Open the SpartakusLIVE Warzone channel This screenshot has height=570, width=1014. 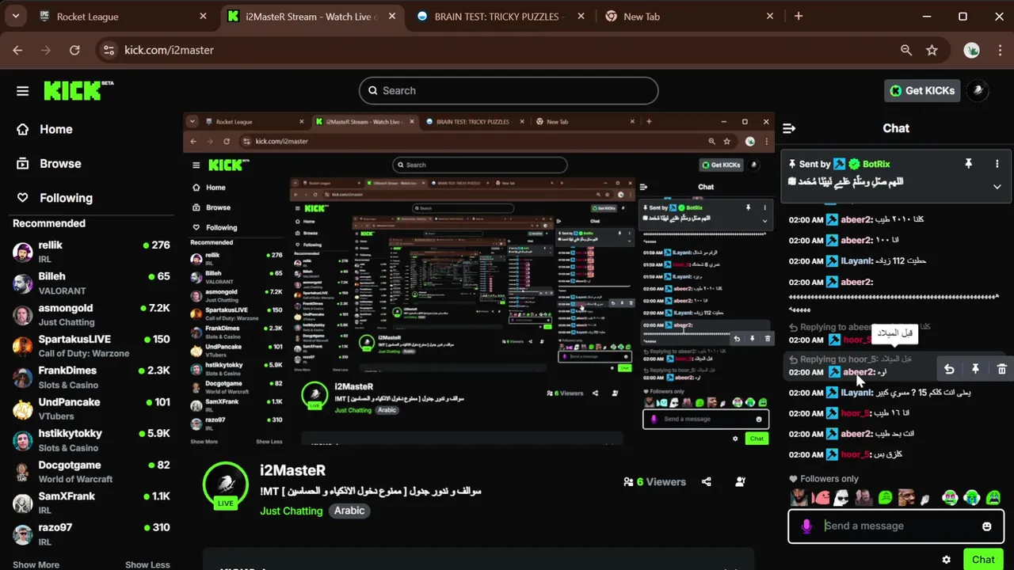[x=92, y=346]
